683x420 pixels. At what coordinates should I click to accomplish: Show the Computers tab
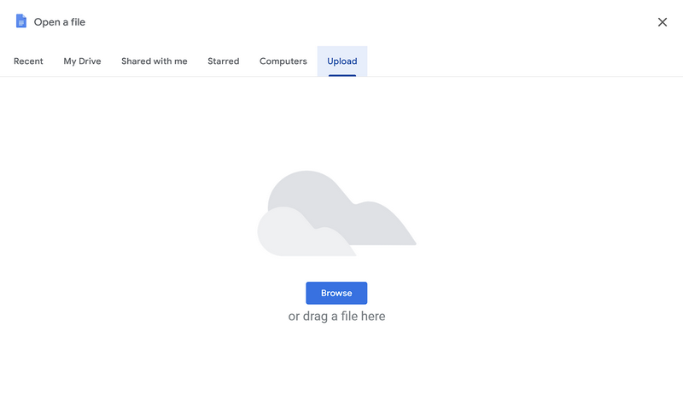click(x=283, y=61)
